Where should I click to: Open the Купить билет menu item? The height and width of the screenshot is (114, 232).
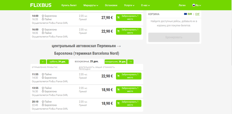(x=69, y=5)
